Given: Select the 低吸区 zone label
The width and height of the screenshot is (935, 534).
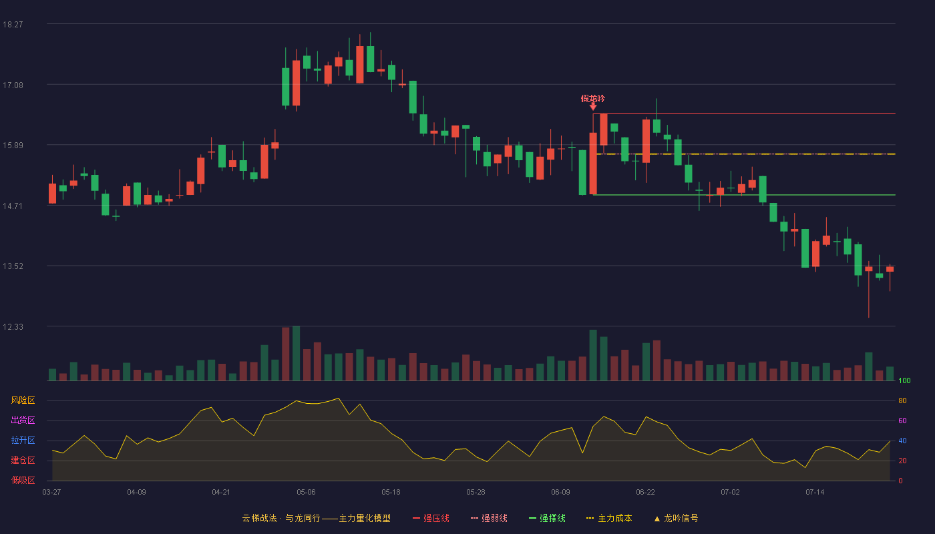Looking at the screenshot, I should tap(23, 480).
